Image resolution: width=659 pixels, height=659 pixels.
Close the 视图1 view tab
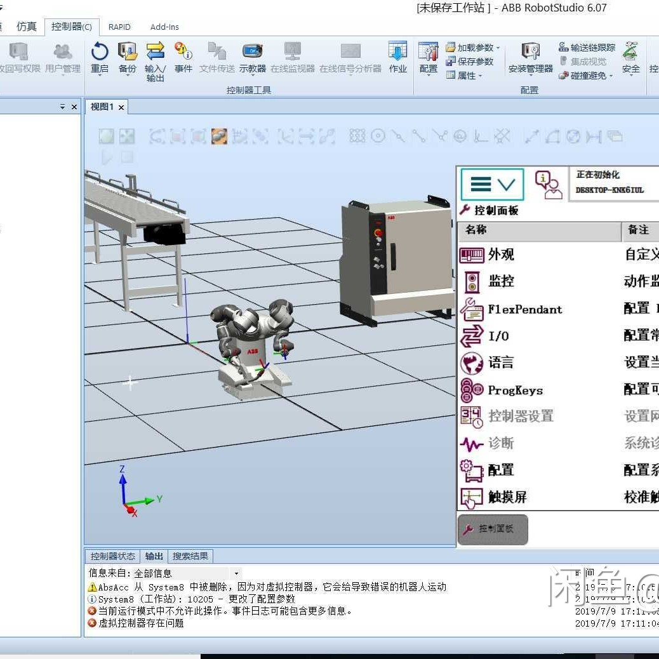121,107
